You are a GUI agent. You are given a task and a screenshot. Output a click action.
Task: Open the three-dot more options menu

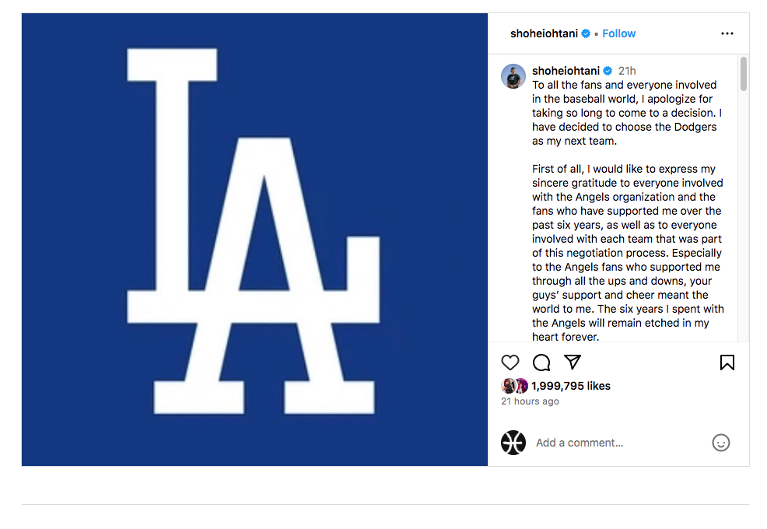[727, 33]
